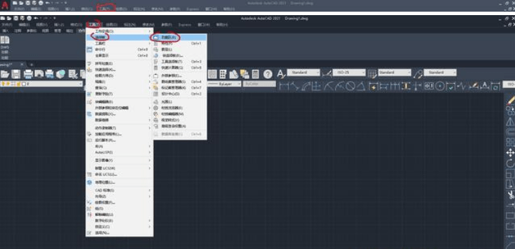
Task: Click the Help question mark icon
Action: pyautogui.click(x=268, y=75)
